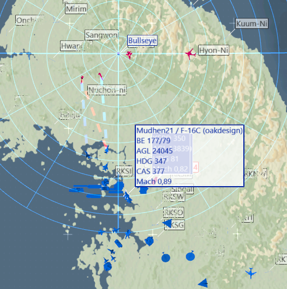Click the RKSO airport label
287x289 pixels.
pos(174,212)
